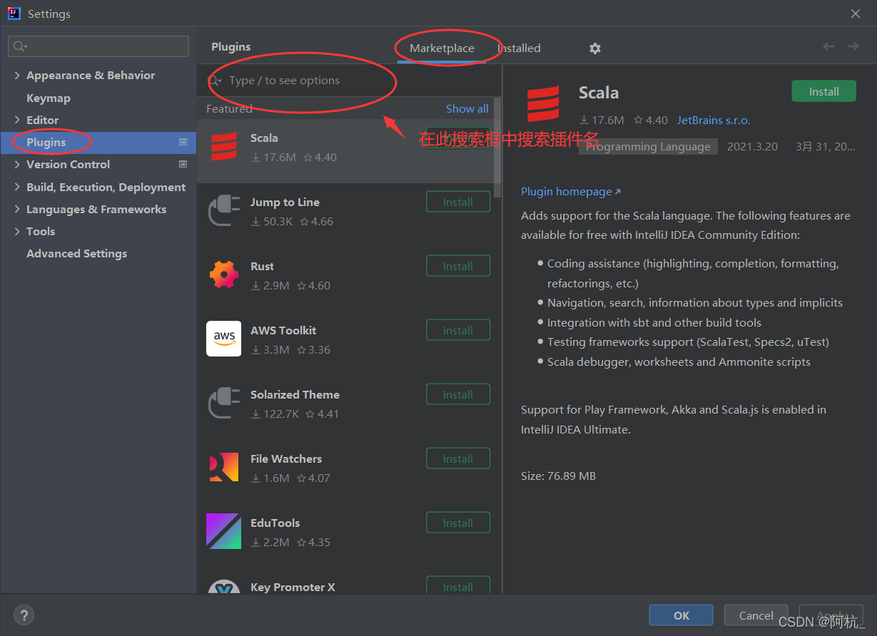Click the EduTools plugin icon
Image resolution: width=877 pixels, height=636 pixels.
tap(224, 531)
